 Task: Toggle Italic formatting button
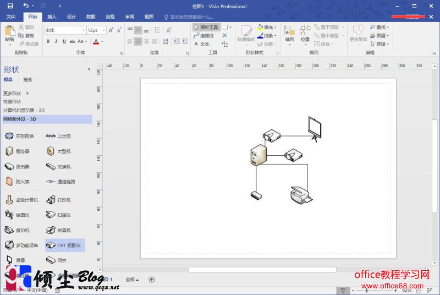[x=56, y=41]
